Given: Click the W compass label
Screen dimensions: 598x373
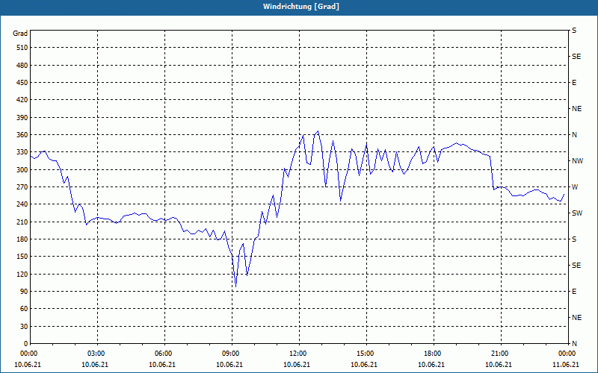Looking at the screenshot, I should [x=575, y=187].
